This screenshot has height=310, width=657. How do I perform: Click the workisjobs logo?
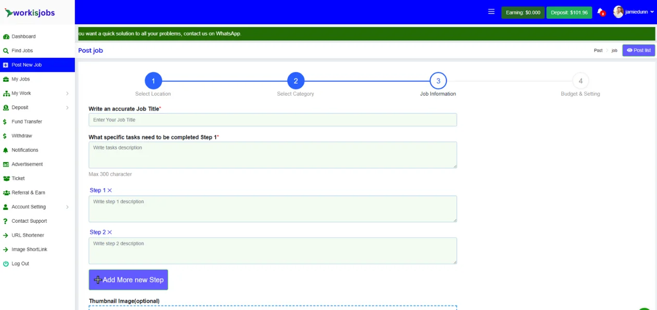click(x=30, y=12)
